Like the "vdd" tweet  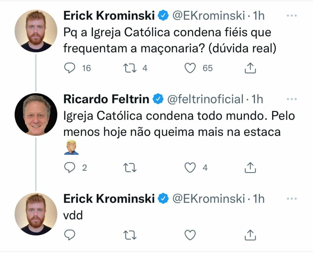tap(190, 234)
